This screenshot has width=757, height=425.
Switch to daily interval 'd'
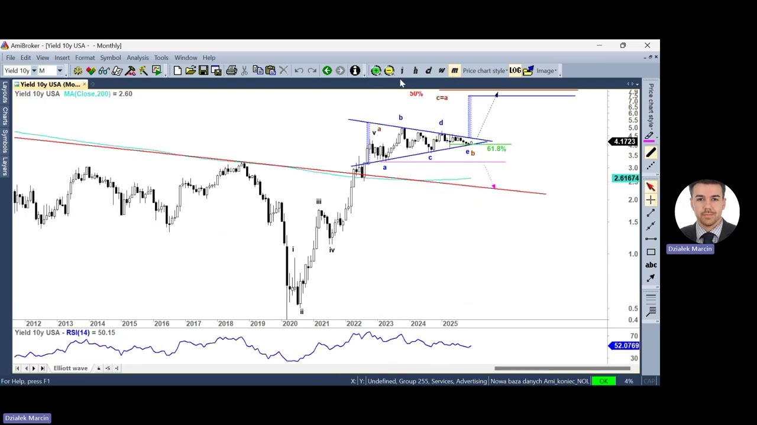[x=429, y=71]
